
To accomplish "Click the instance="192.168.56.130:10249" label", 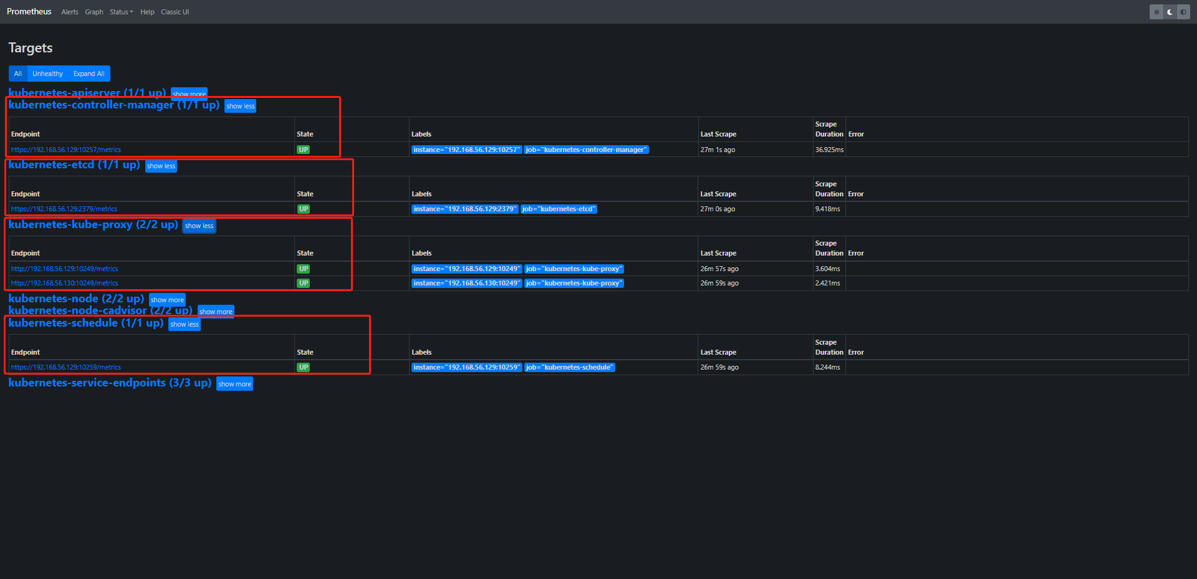I will point(466,283).
